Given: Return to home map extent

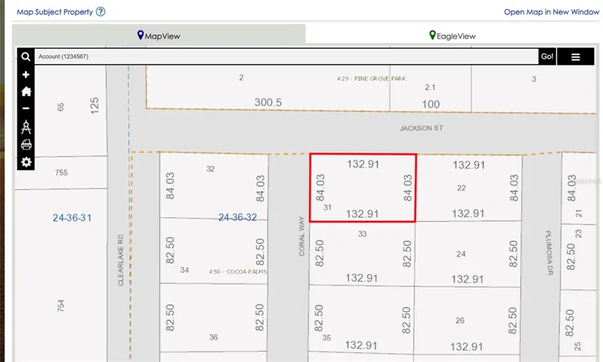Looking at the screenshot, I should (x=26, y=91).
